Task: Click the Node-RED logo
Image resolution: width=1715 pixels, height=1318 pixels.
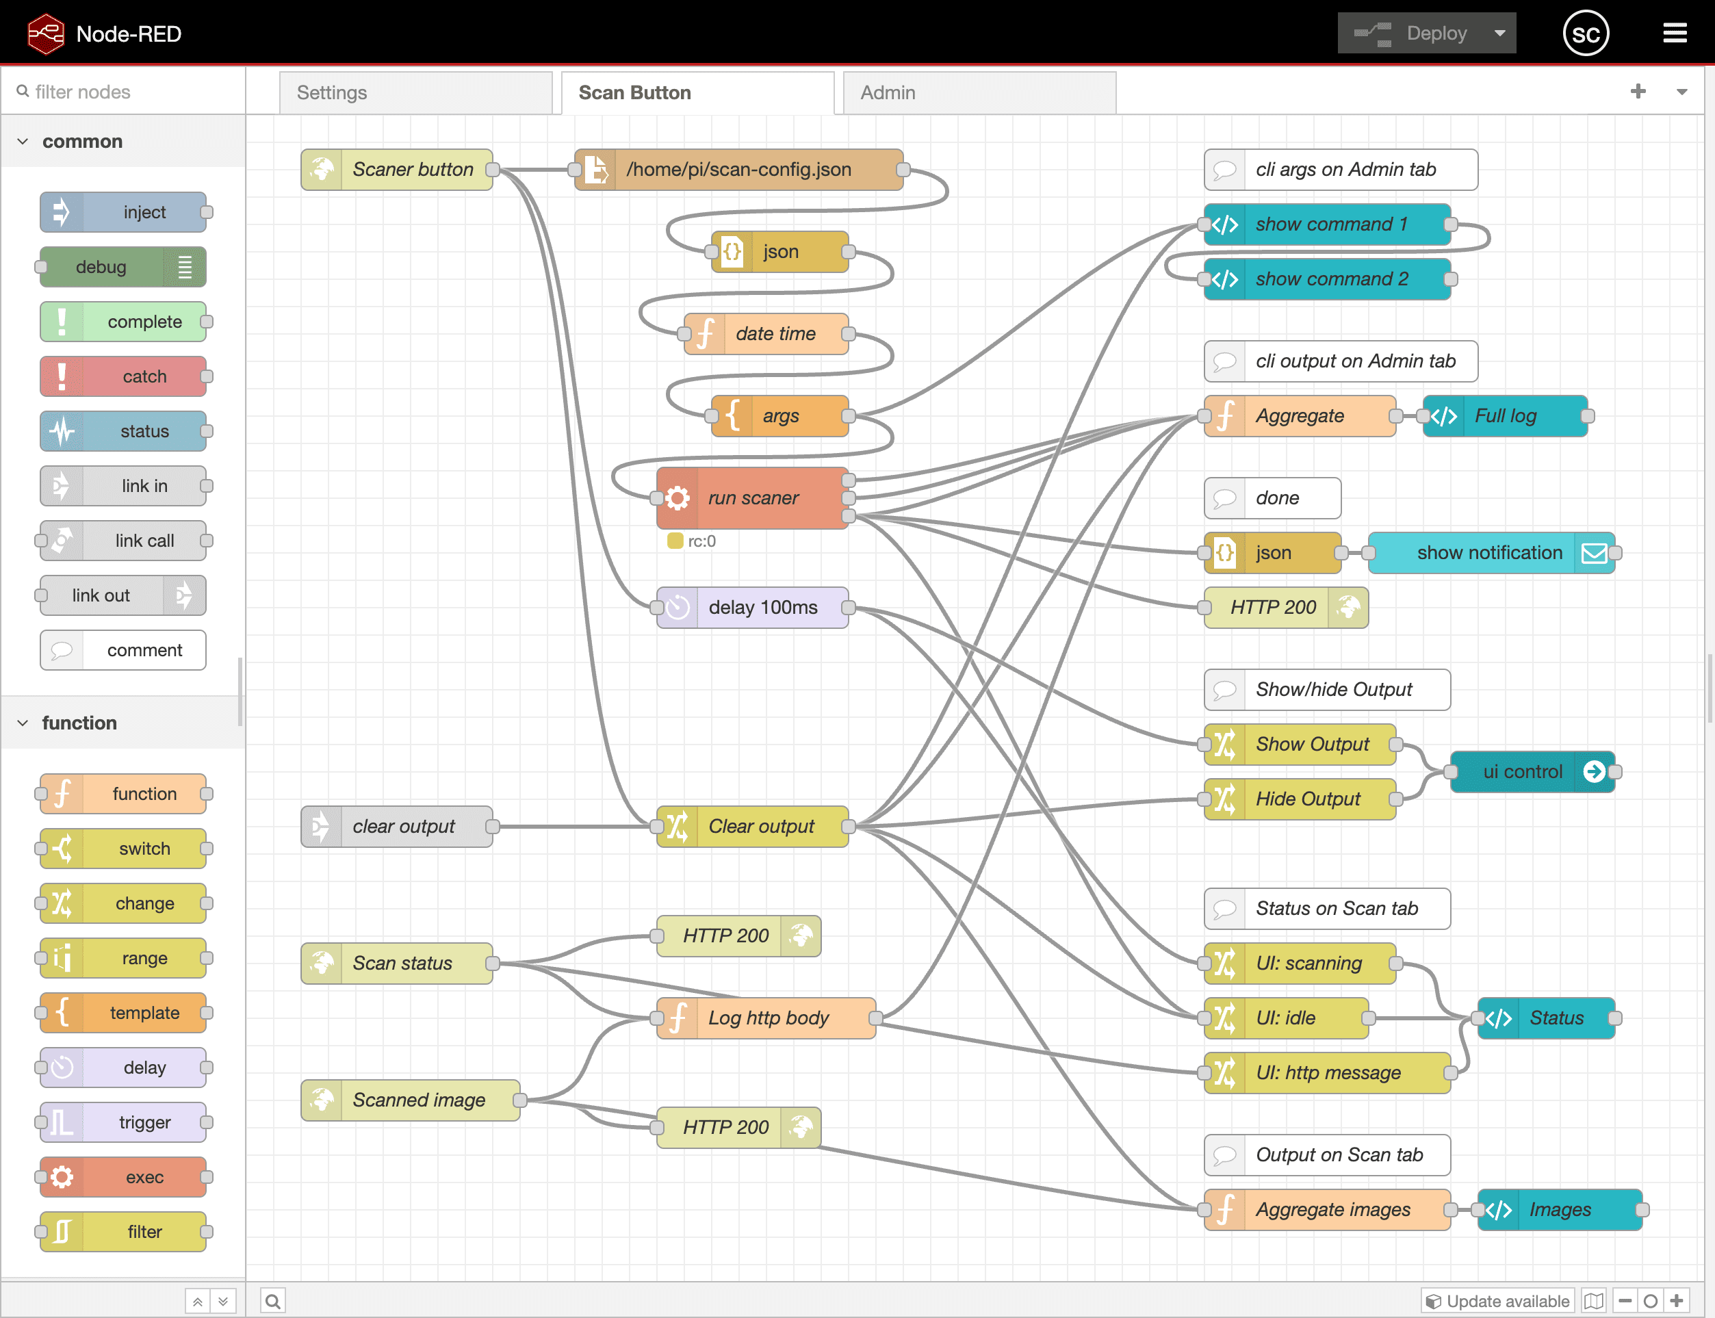Action: click(45, 32)
